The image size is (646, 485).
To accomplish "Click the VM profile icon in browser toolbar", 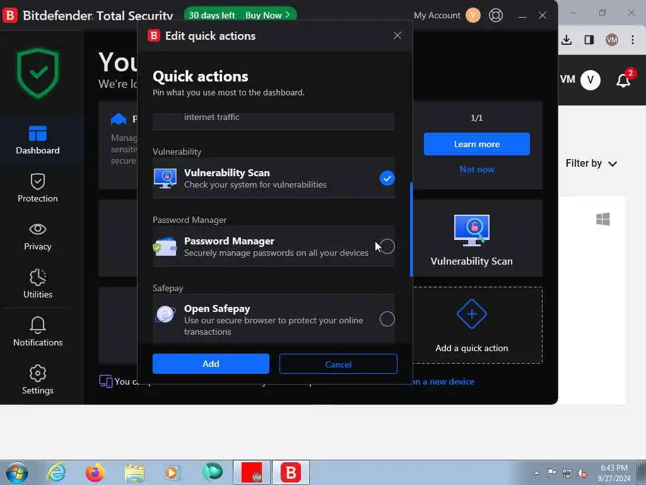I will [x=612, y=40].
